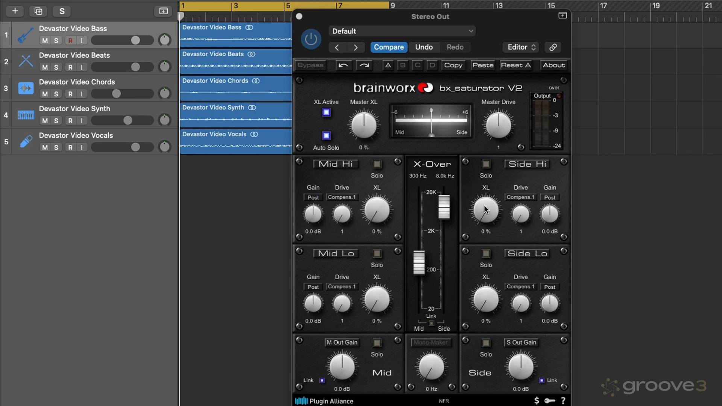Open Mid Hi Compens.1 drive mode selector
This screenshot has height=406, width=722.
pyautogui.click(x=341, y=197)
